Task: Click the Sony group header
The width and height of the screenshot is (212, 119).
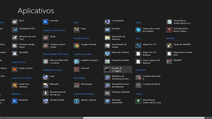Action: 138,38
